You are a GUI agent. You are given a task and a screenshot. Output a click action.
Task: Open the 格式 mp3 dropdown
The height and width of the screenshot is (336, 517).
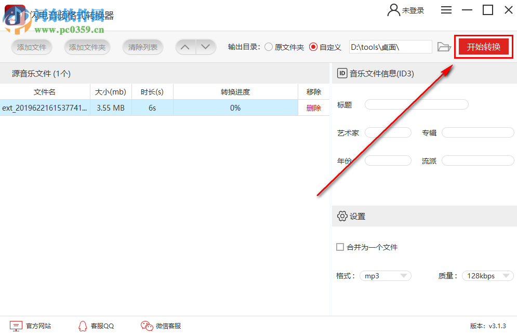pyautogui.click(x=385, y=276)
